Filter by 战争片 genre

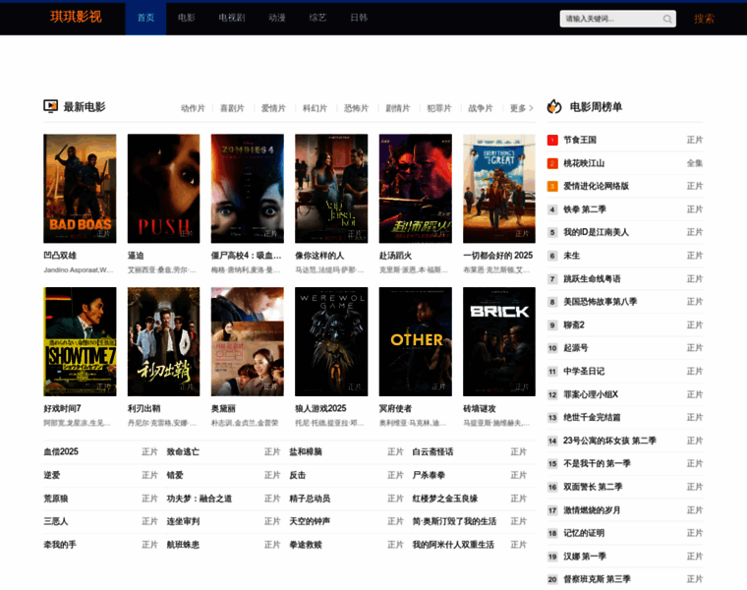481,108
